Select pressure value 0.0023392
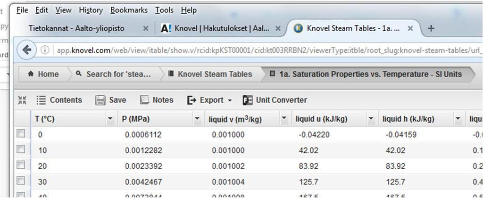 pyautogui.click(x=143, y=166)
